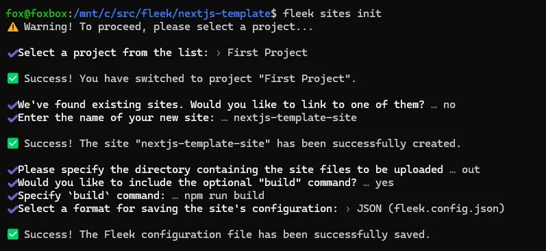Click purple tick before 'Select a format'
Image resolution: width=546 pixels, height=251 pixels.
point(12,209)
